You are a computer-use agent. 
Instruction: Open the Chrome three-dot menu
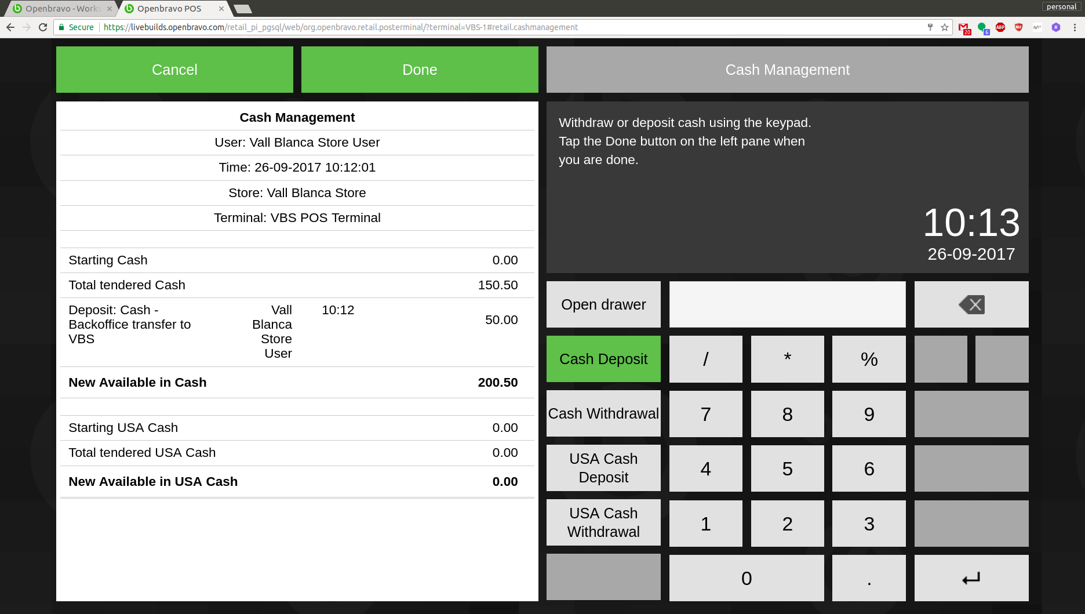pos(1075,27)
